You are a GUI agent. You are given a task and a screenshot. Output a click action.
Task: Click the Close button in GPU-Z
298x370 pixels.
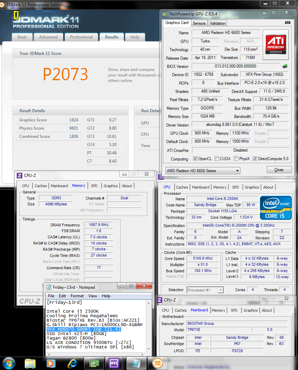tap(279, 170)
